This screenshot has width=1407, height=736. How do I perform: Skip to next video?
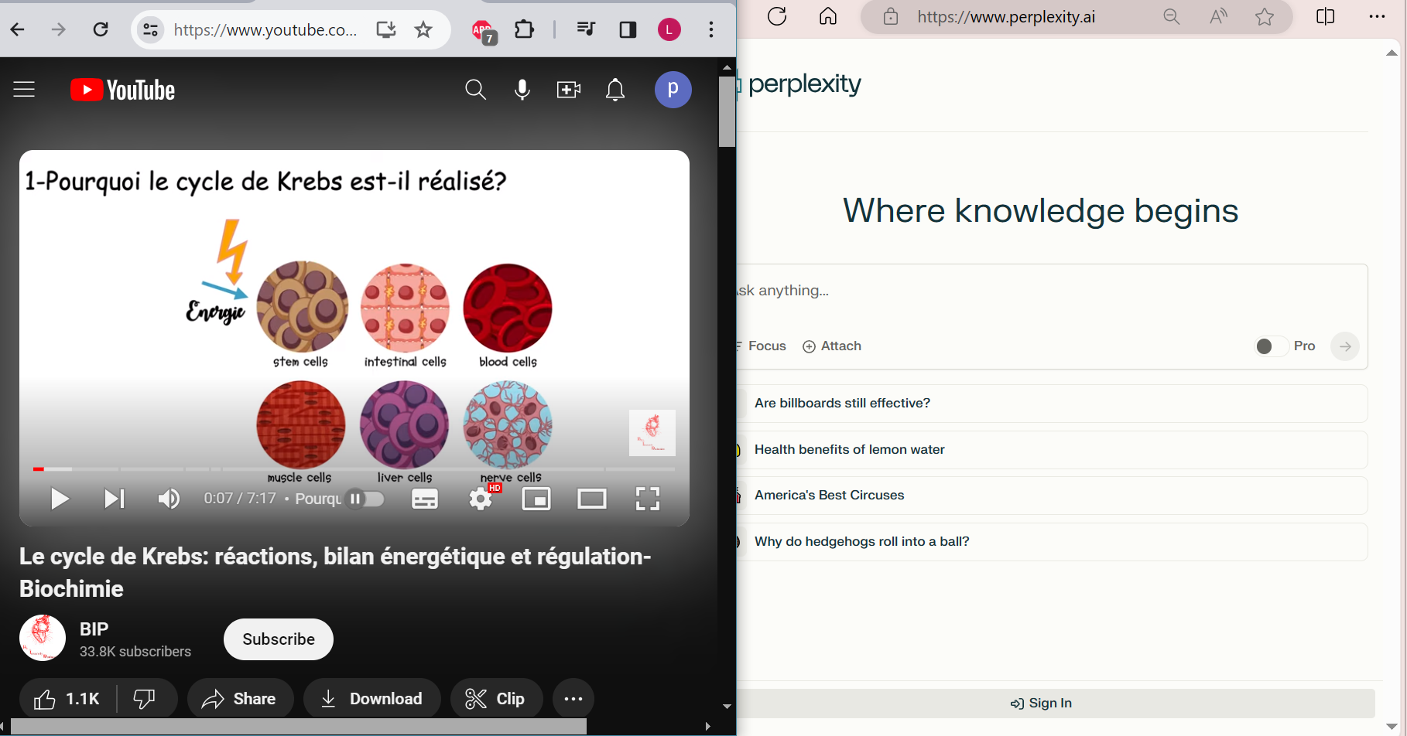[x=115, y=499]
